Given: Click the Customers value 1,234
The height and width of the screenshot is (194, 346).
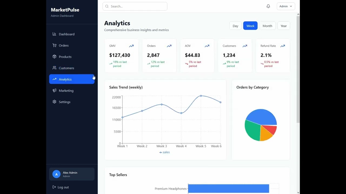Looking at the screenshot, I should pos(229,55).
